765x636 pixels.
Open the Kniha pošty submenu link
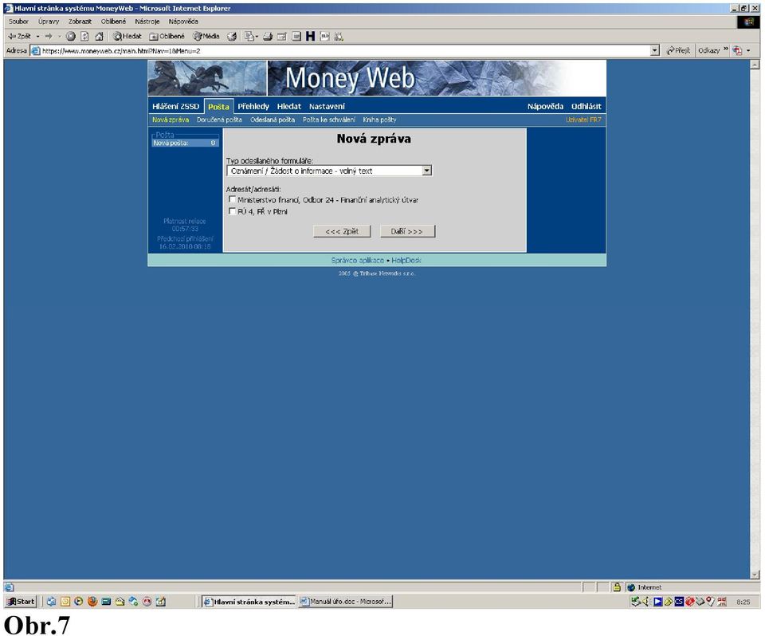pos(379,120)
